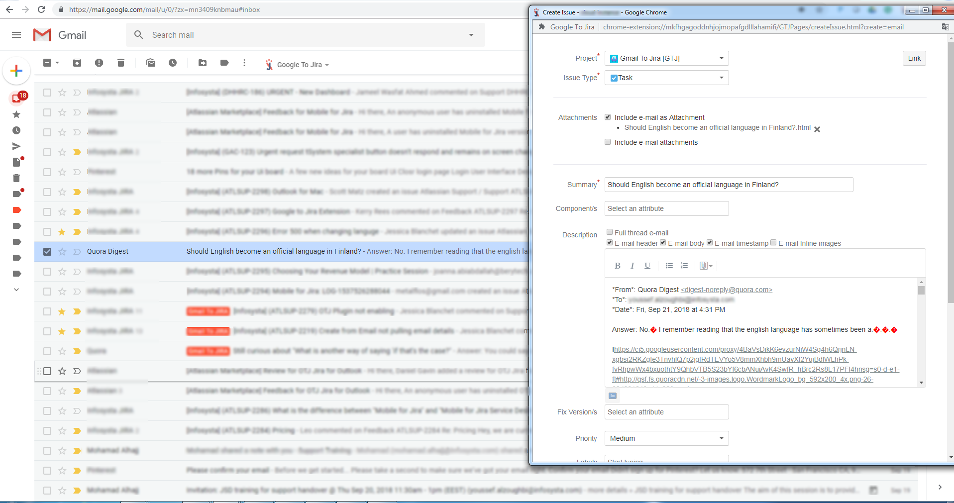This screenshot has width=954, height=503.
Task: Open Gmail's Compose button
Action: 16,71
